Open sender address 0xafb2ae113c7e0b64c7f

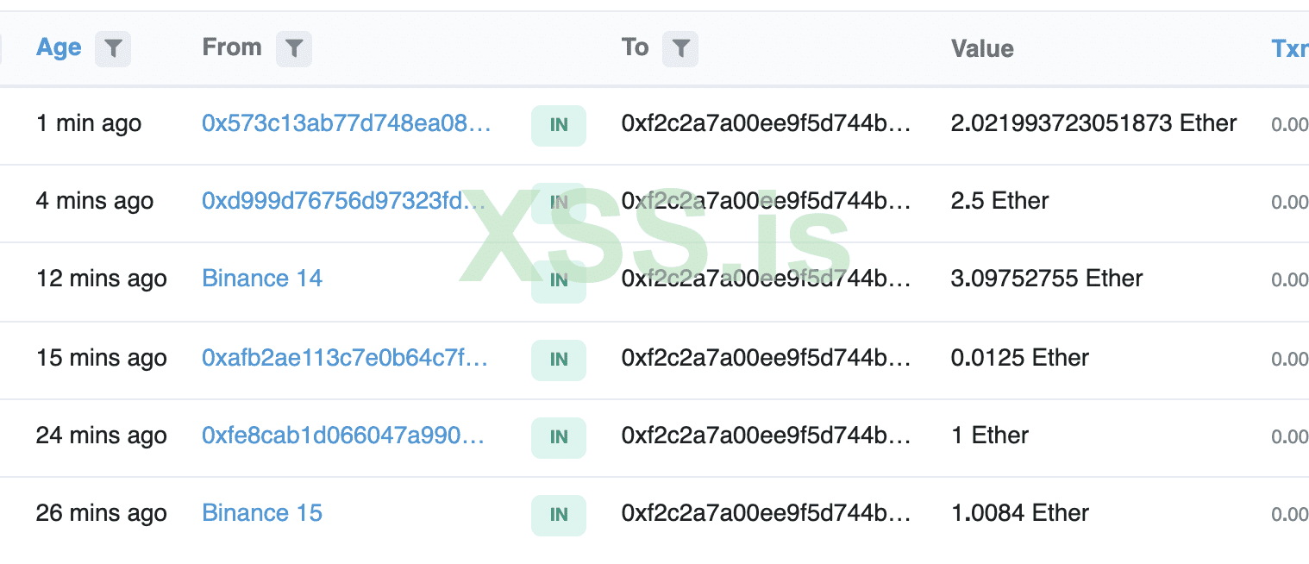(345, 358)
